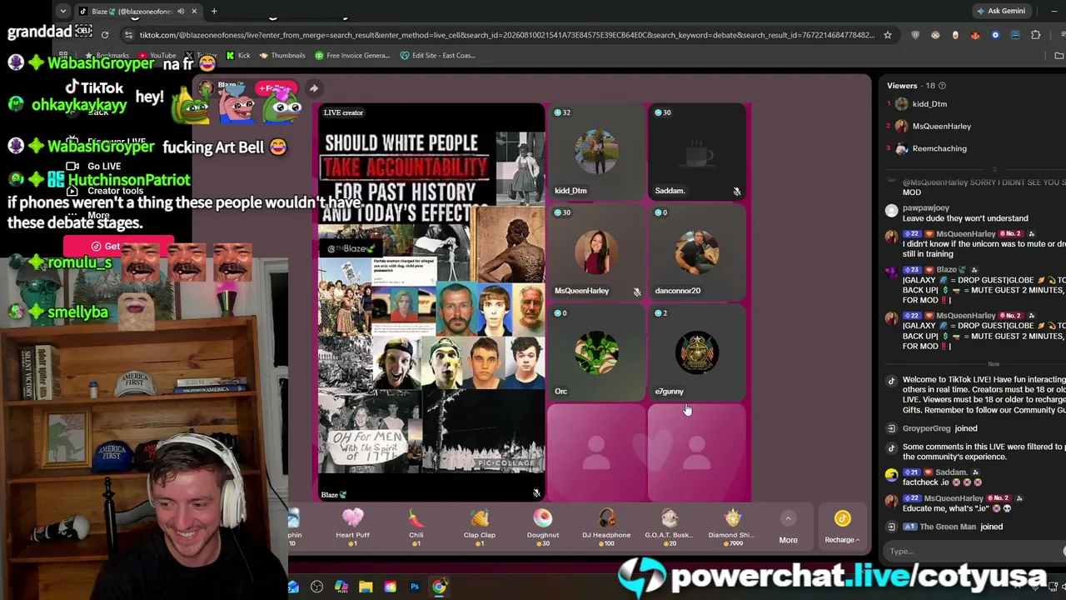Open Photoshop from the taskbar
Viewport: 1066px width, 600px height.
pyautogui.click(x=415, y=587)
